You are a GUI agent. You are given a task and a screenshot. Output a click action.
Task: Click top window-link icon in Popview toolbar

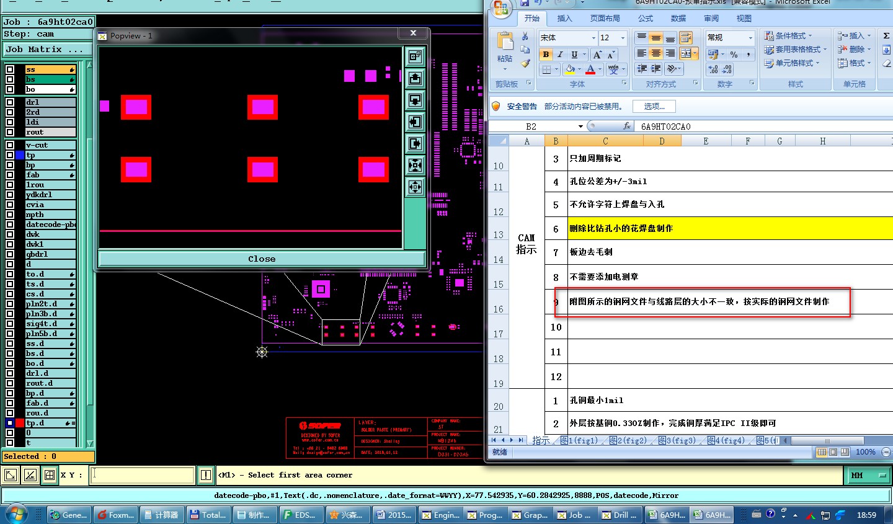point(415,57)
